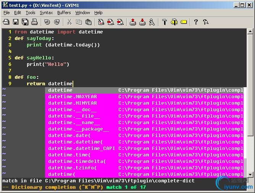Click the Find and Replace icon
255x193 pixels.
tap(101, 22)
